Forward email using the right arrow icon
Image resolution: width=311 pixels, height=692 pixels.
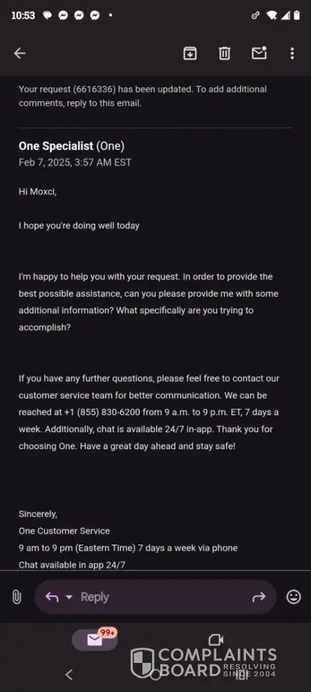[x=259, y=597]
